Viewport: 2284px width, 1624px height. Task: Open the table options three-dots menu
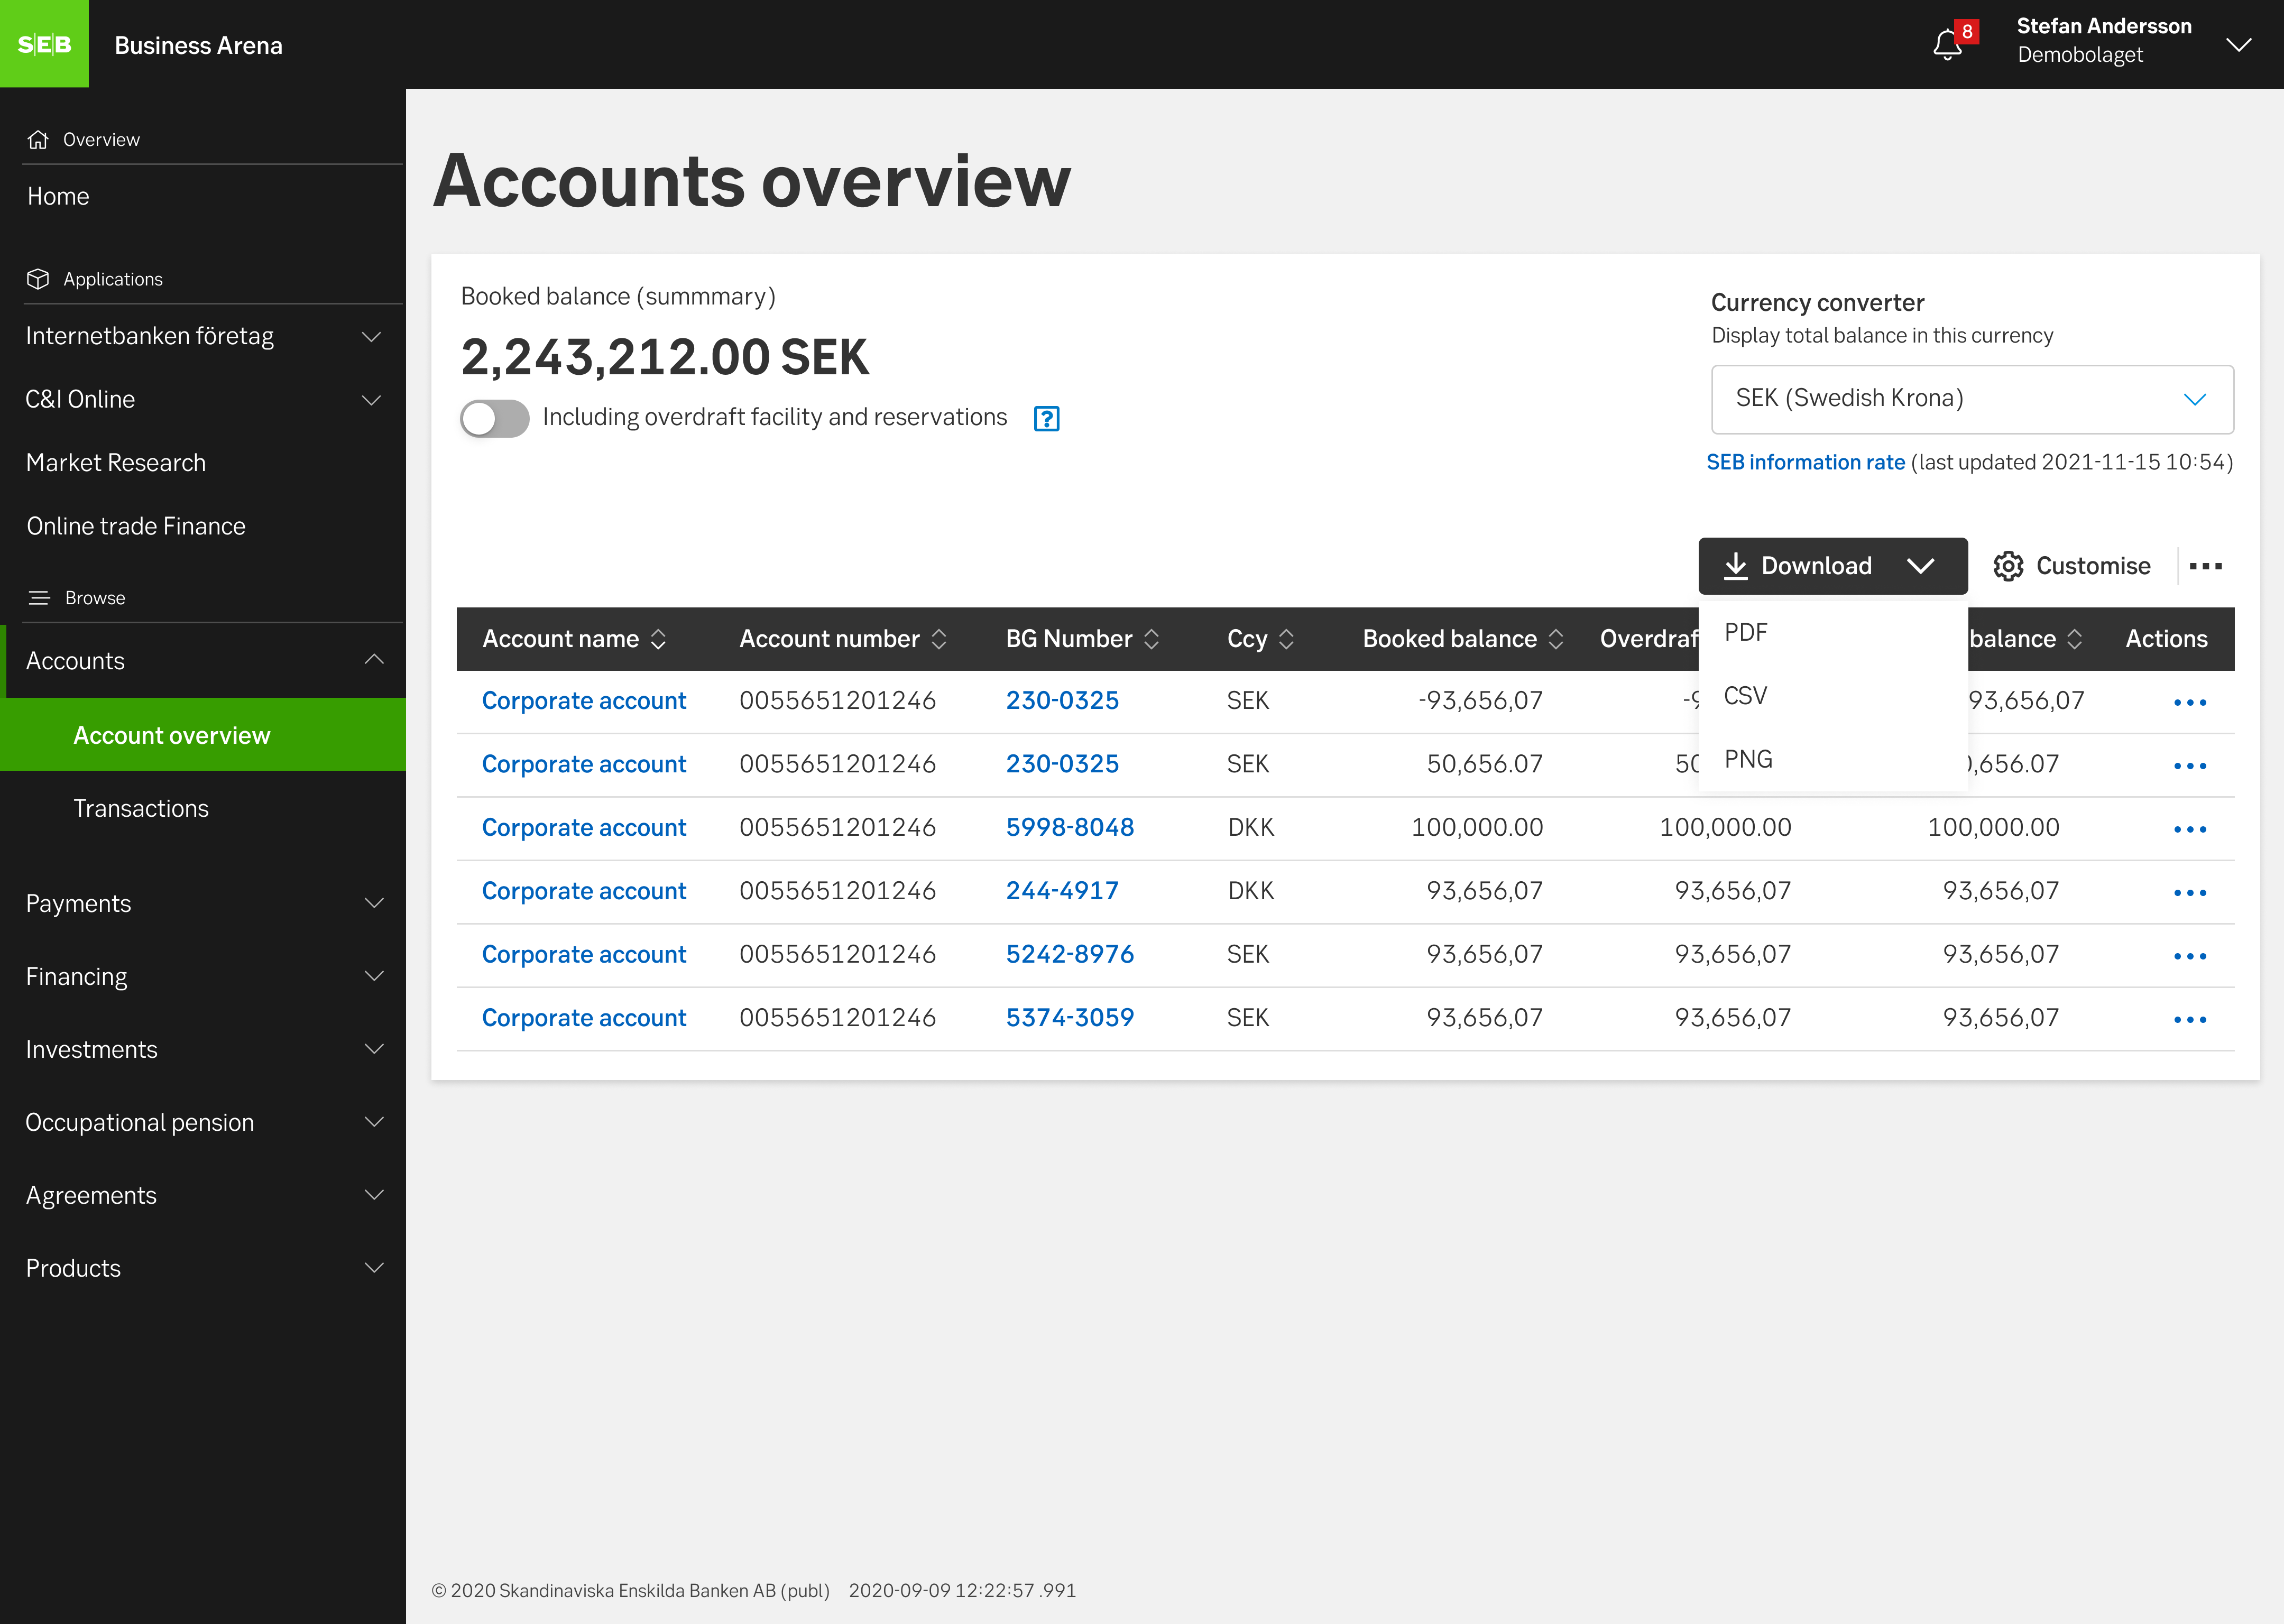tap(2205, 566)
